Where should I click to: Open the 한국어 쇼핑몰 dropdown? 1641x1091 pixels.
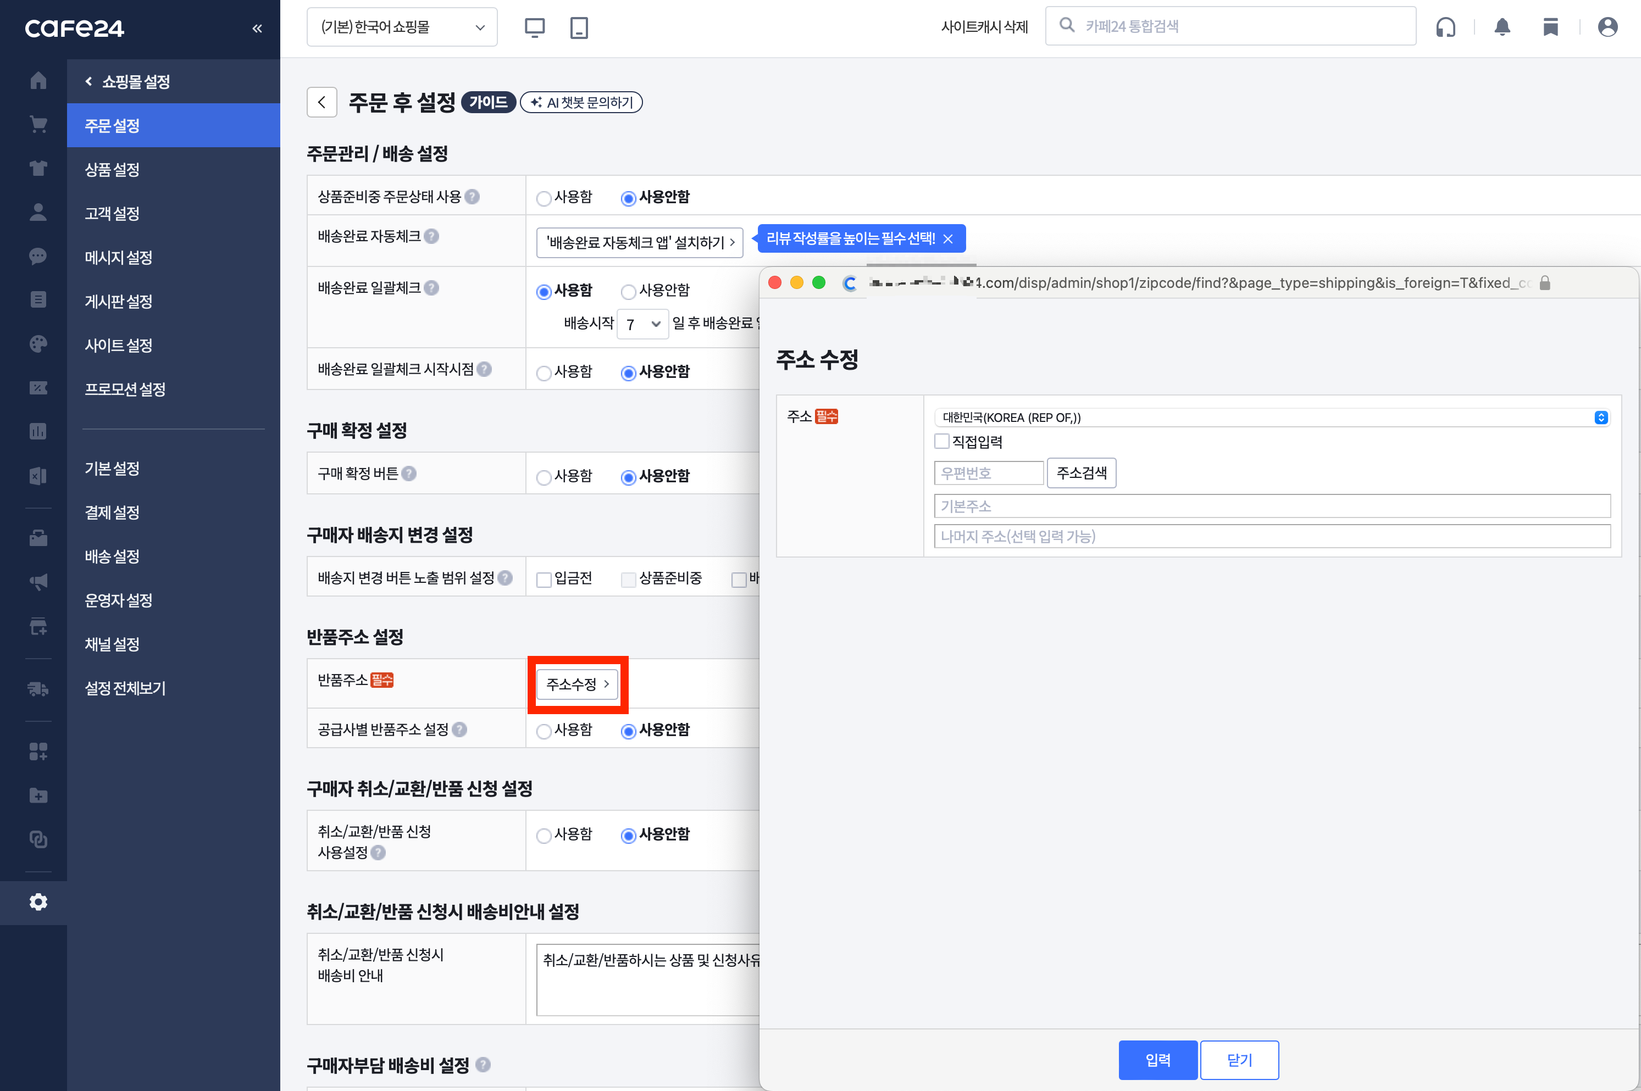pyautogui.click(x=402, y=28)
